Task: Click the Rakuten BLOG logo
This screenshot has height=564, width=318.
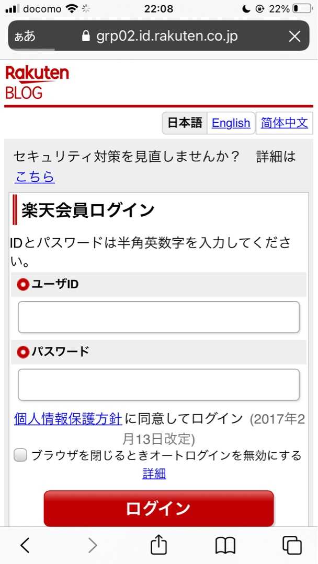Action: pos(37,81)
